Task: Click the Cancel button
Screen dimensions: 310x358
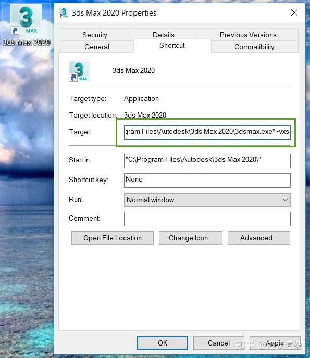Action: [x=218, y=343]
